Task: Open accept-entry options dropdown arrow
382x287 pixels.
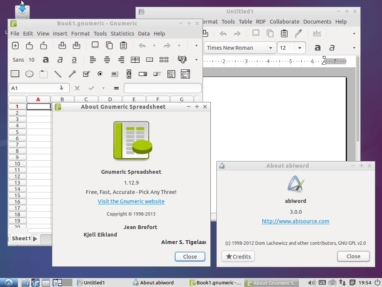Action: [x=103, y=88]
